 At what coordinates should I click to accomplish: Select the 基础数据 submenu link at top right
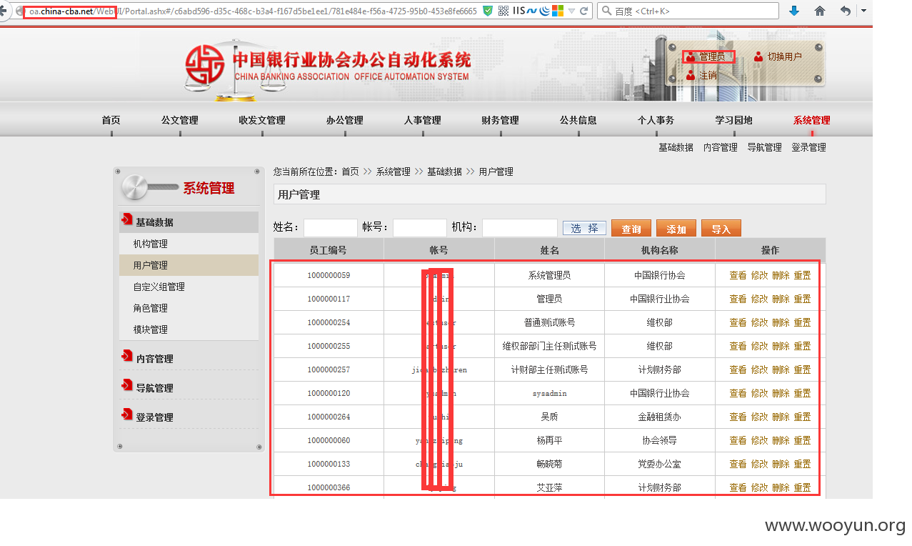pos(676,147)
